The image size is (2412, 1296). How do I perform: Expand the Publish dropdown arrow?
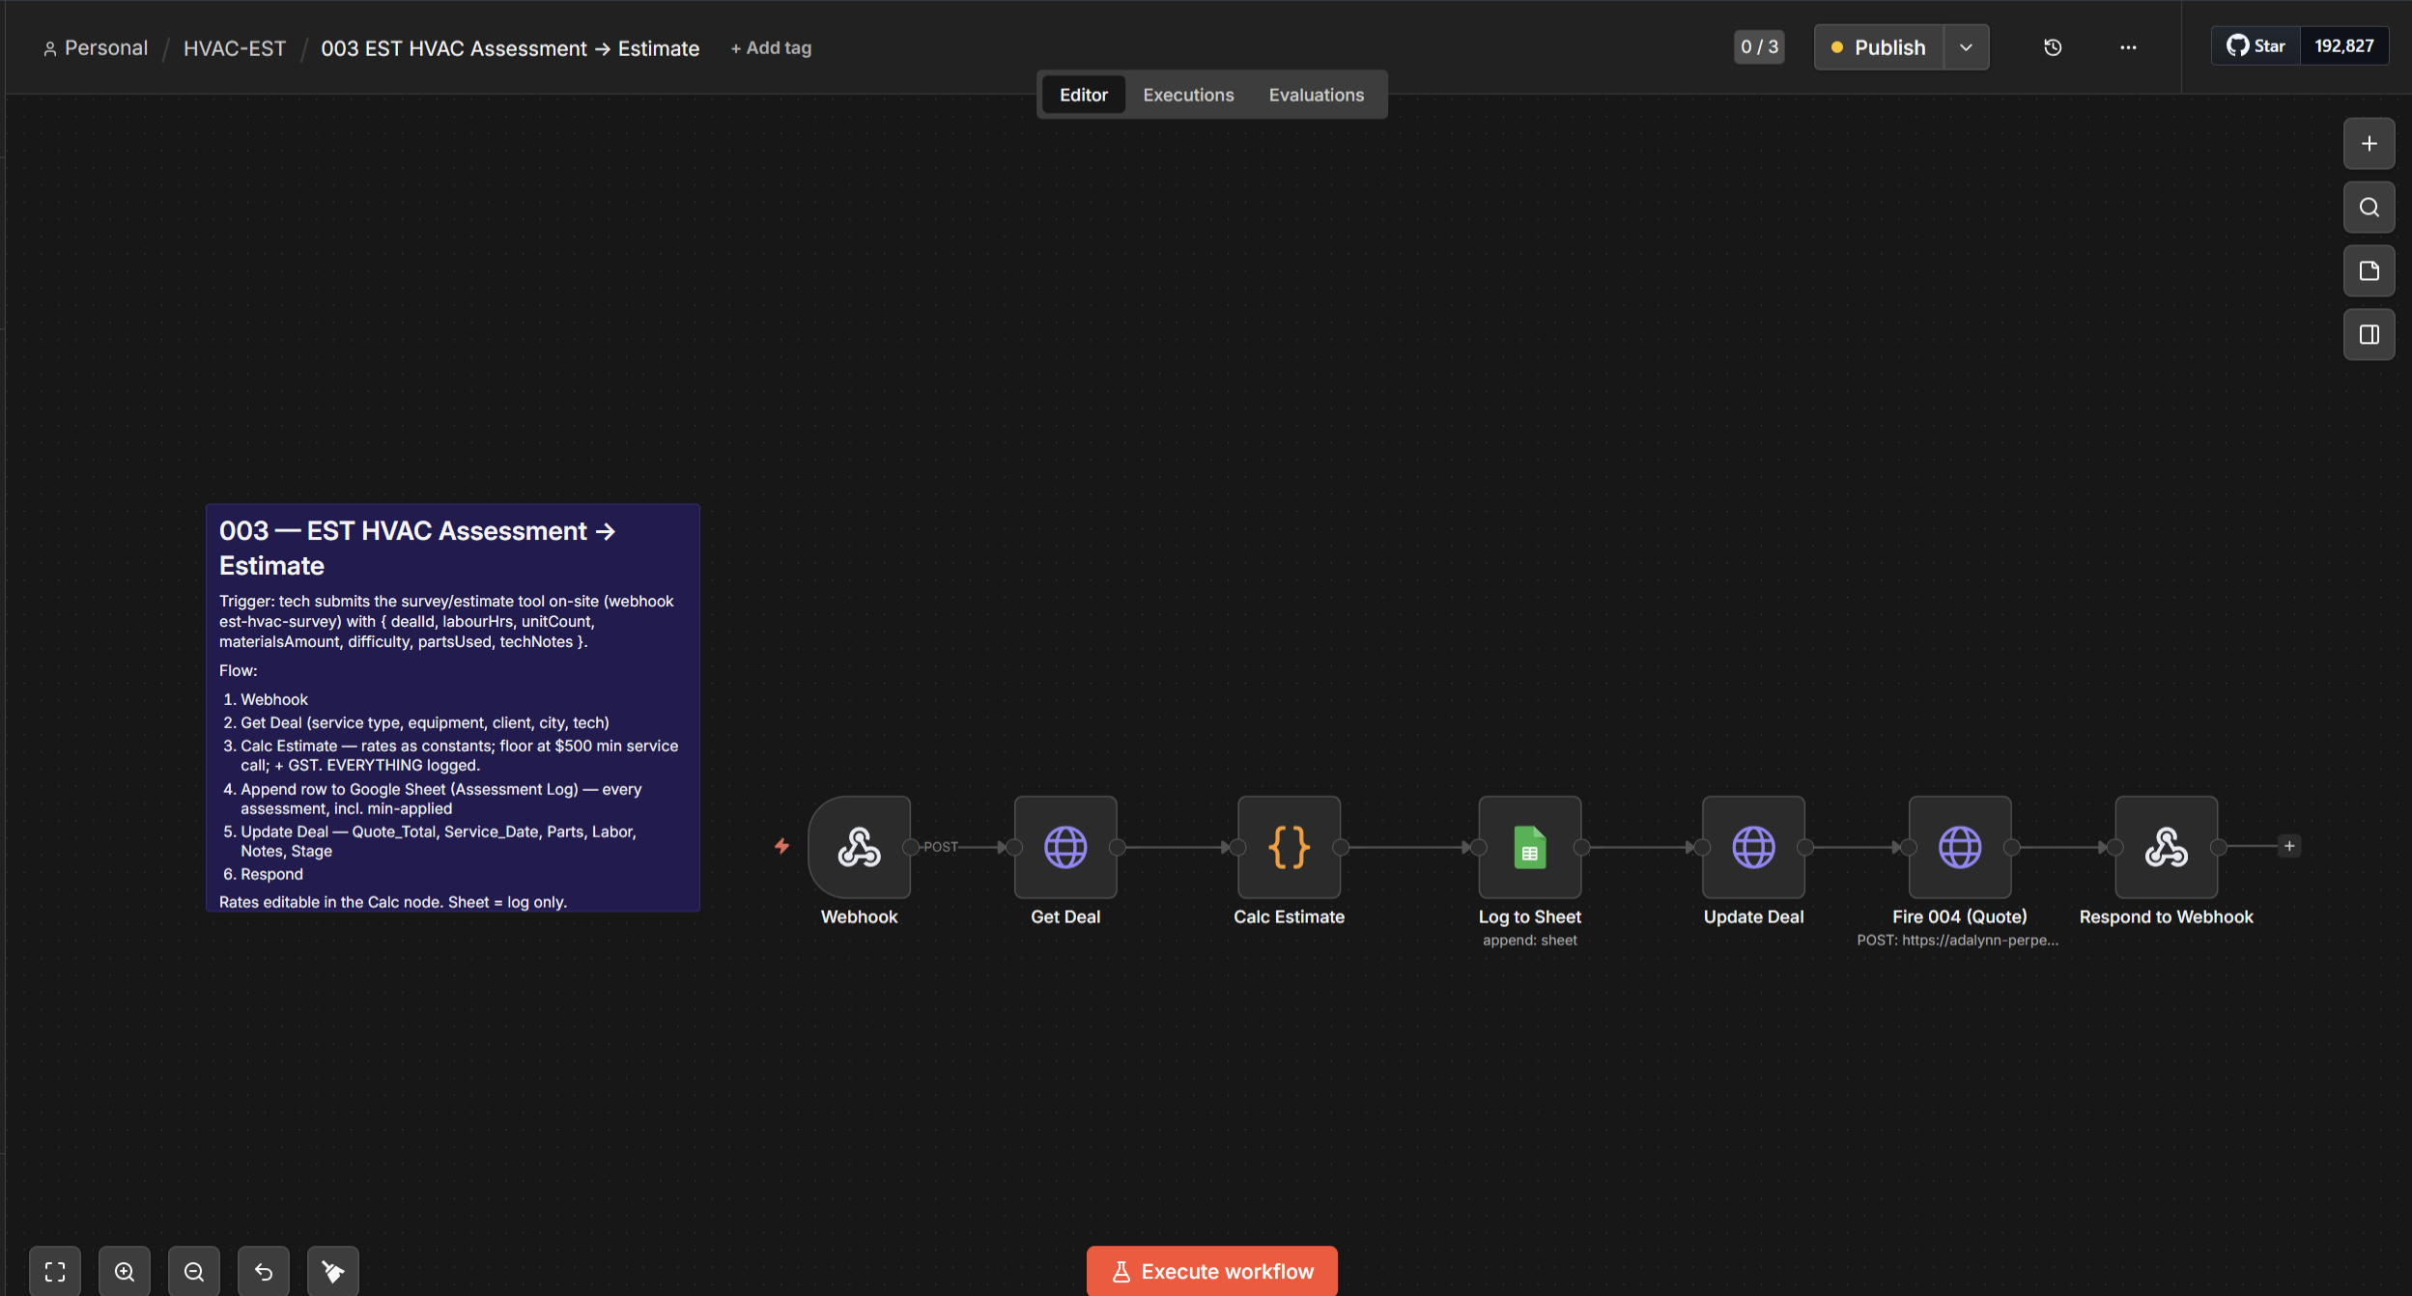pyautogui.click(x=1966, y=47)
